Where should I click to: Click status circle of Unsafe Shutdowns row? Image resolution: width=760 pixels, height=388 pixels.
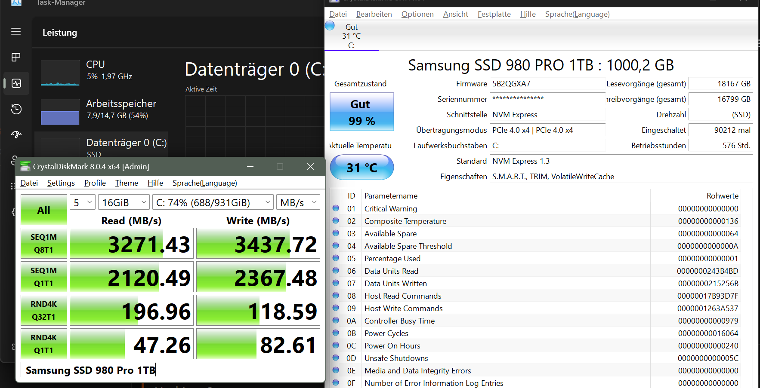pyautogui.click(x=336, y=358)
